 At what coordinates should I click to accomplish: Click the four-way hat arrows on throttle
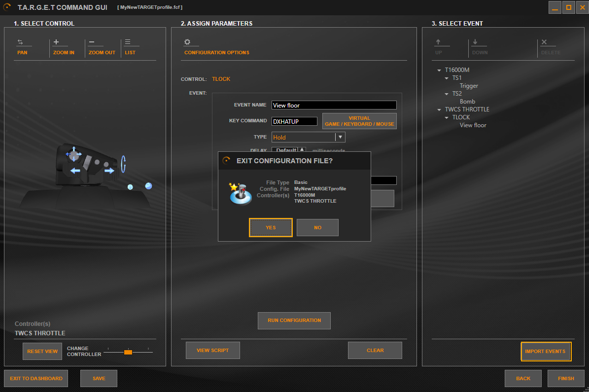[73, 154]
